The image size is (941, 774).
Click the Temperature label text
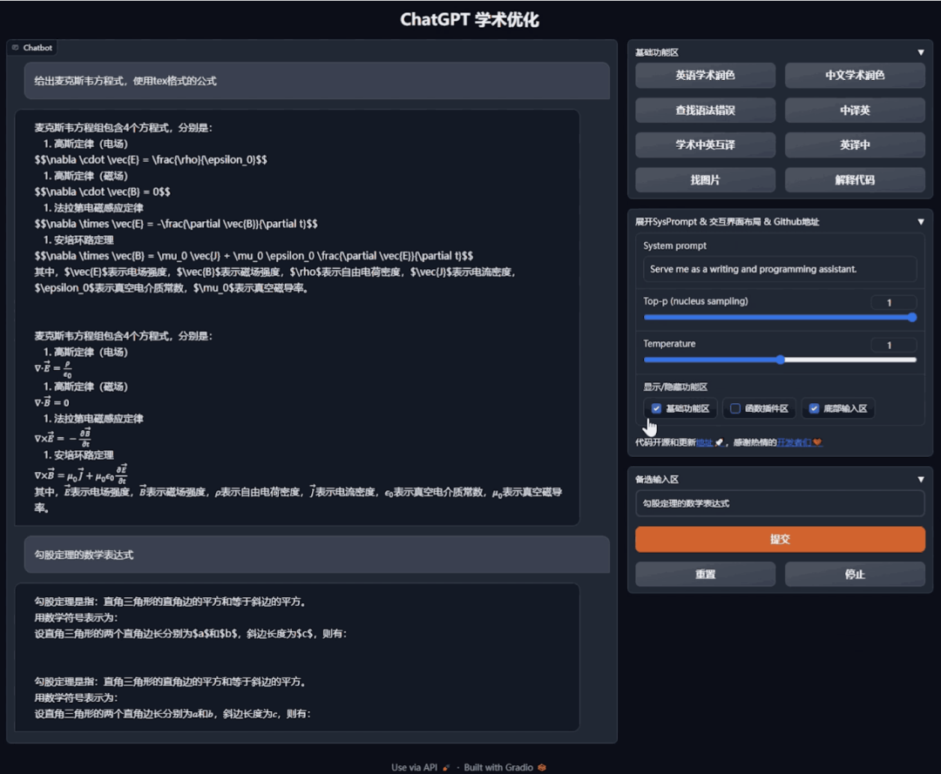[669, 344]
